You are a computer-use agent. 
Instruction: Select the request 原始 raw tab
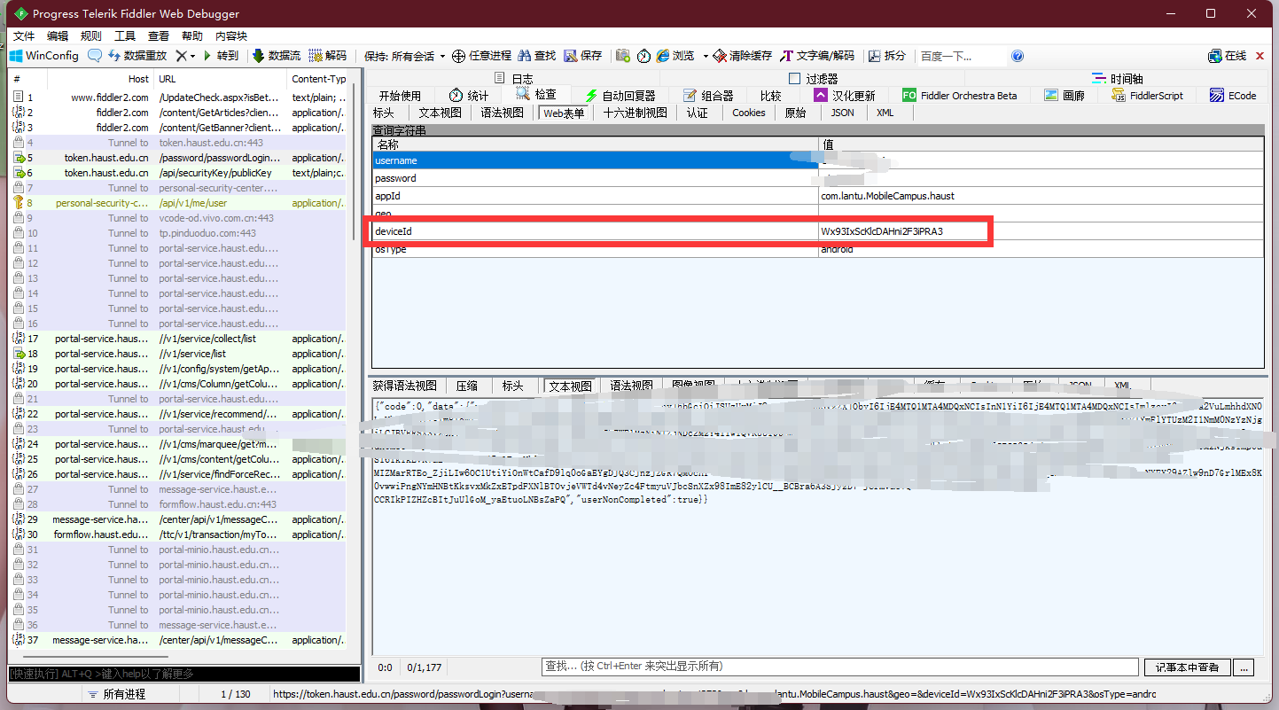(x=796, y=113)
